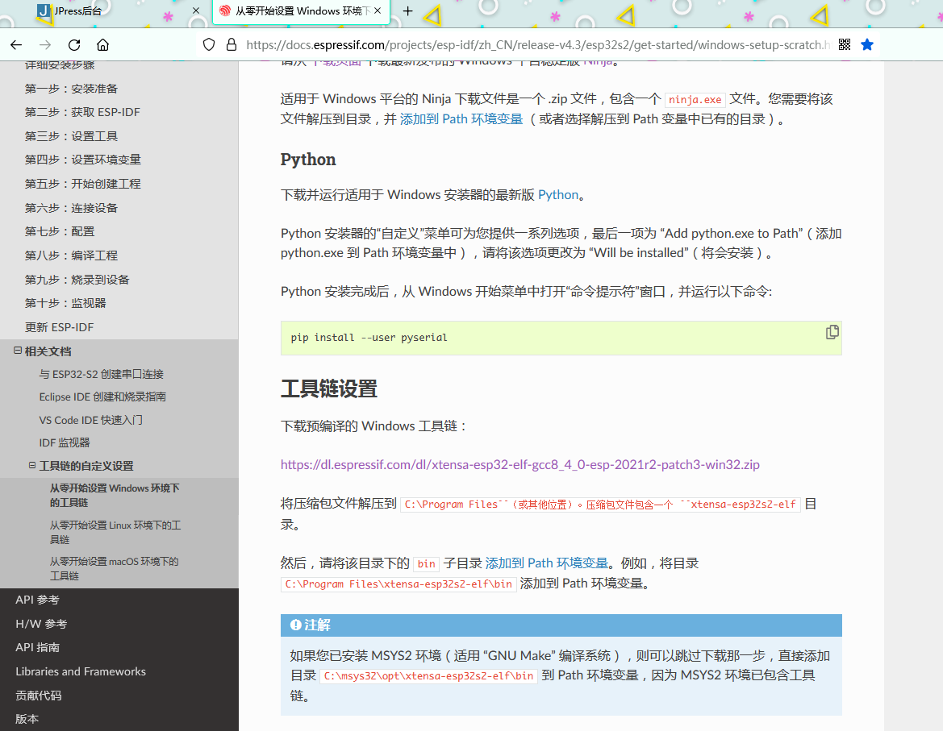Select 第七步：配置 in sidebar
This screenshot has width=943, height=731.
[x=60, y=232]
